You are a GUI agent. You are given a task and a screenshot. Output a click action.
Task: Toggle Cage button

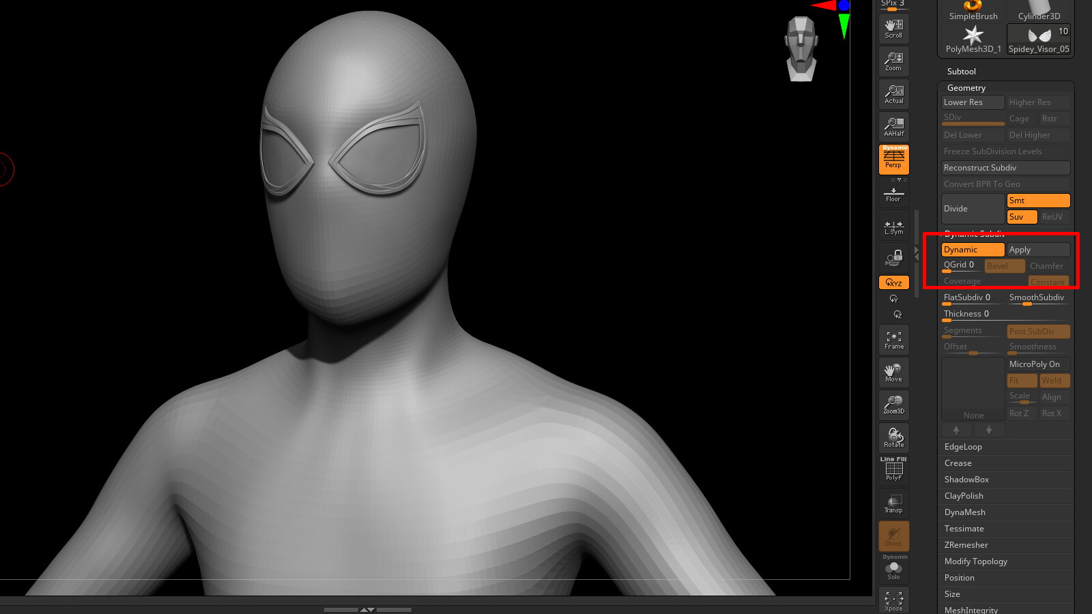click(x=1022, y=119)
